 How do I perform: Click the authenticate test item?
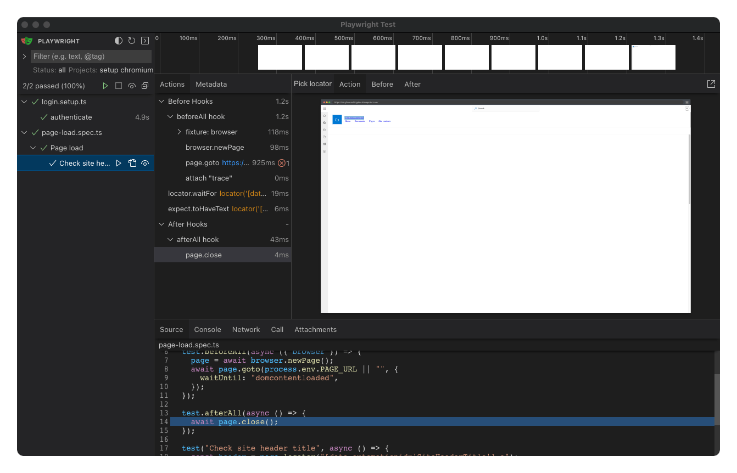pyautogui.click(x=71, y=117)
